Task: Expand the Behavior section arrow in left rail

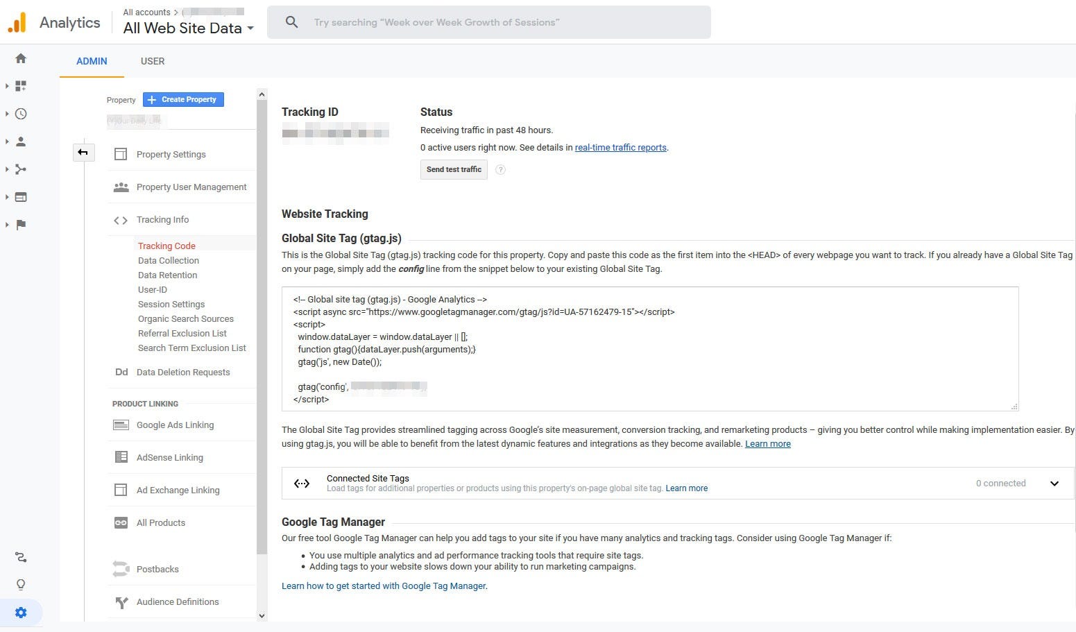Action: tap(7, 197)
